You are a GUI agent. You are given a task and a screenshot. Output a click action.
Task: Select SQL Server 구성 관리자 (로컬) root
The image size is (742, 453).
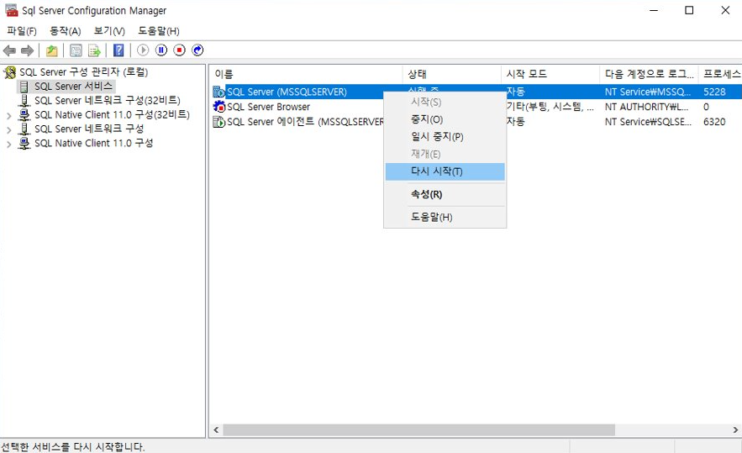point(84,72)
